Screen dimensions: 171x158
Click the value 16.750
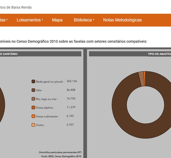click(x=71, y=99)
